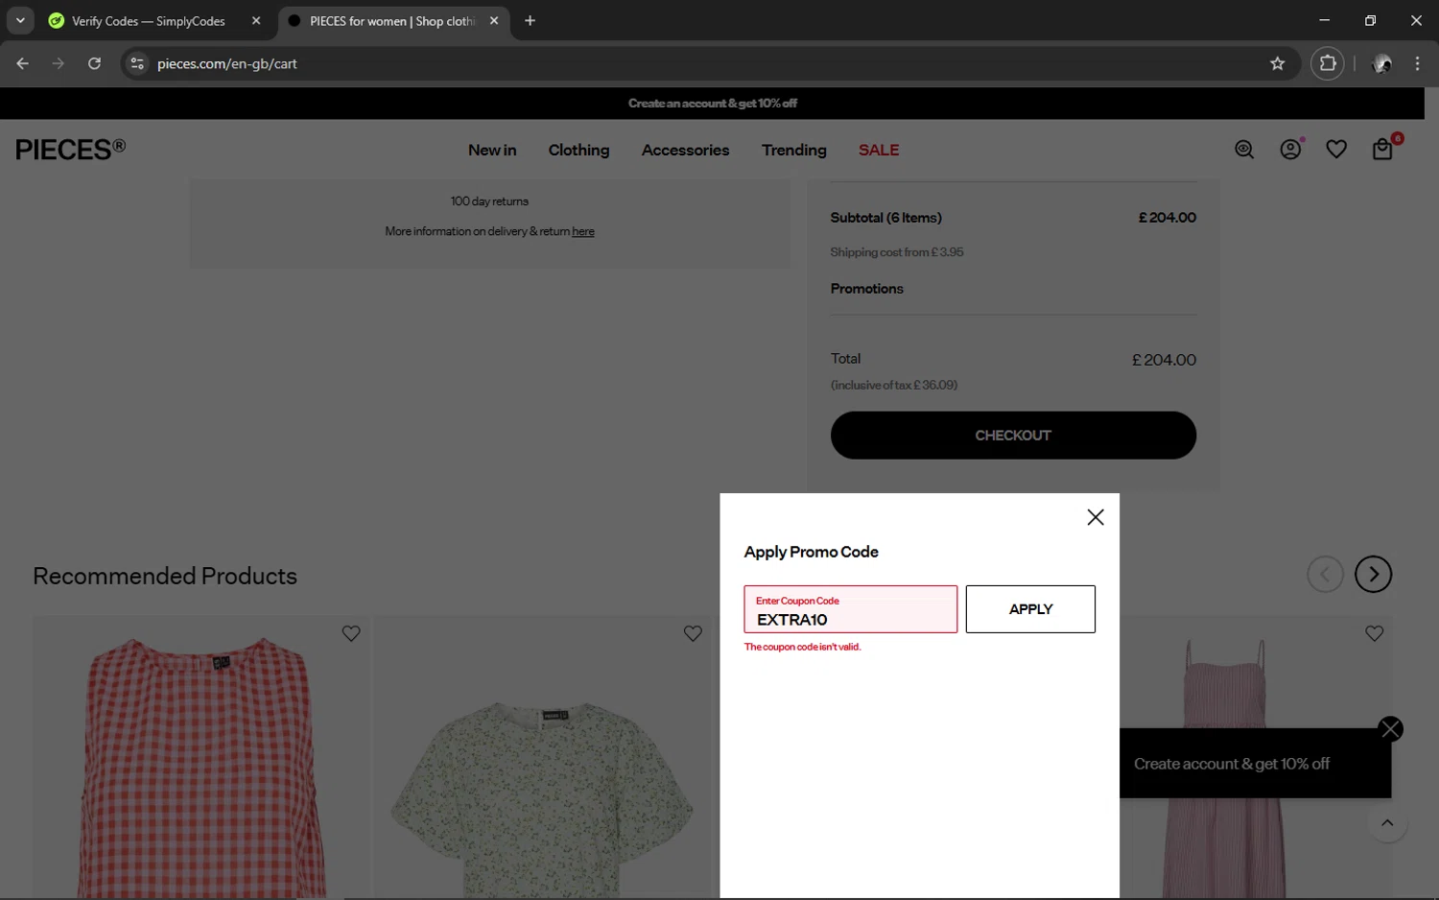Viewport: 1439px width, 900px height.
Task: Click 'Shipping cost from £ 3.95' text
Action: [x=897, y=252]
